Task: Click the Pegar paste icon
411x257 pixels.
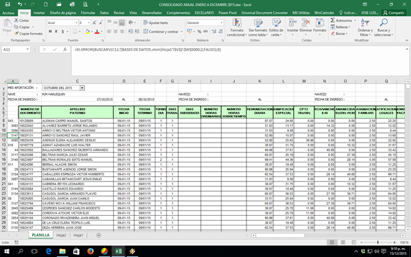Action: pos(7,26)
